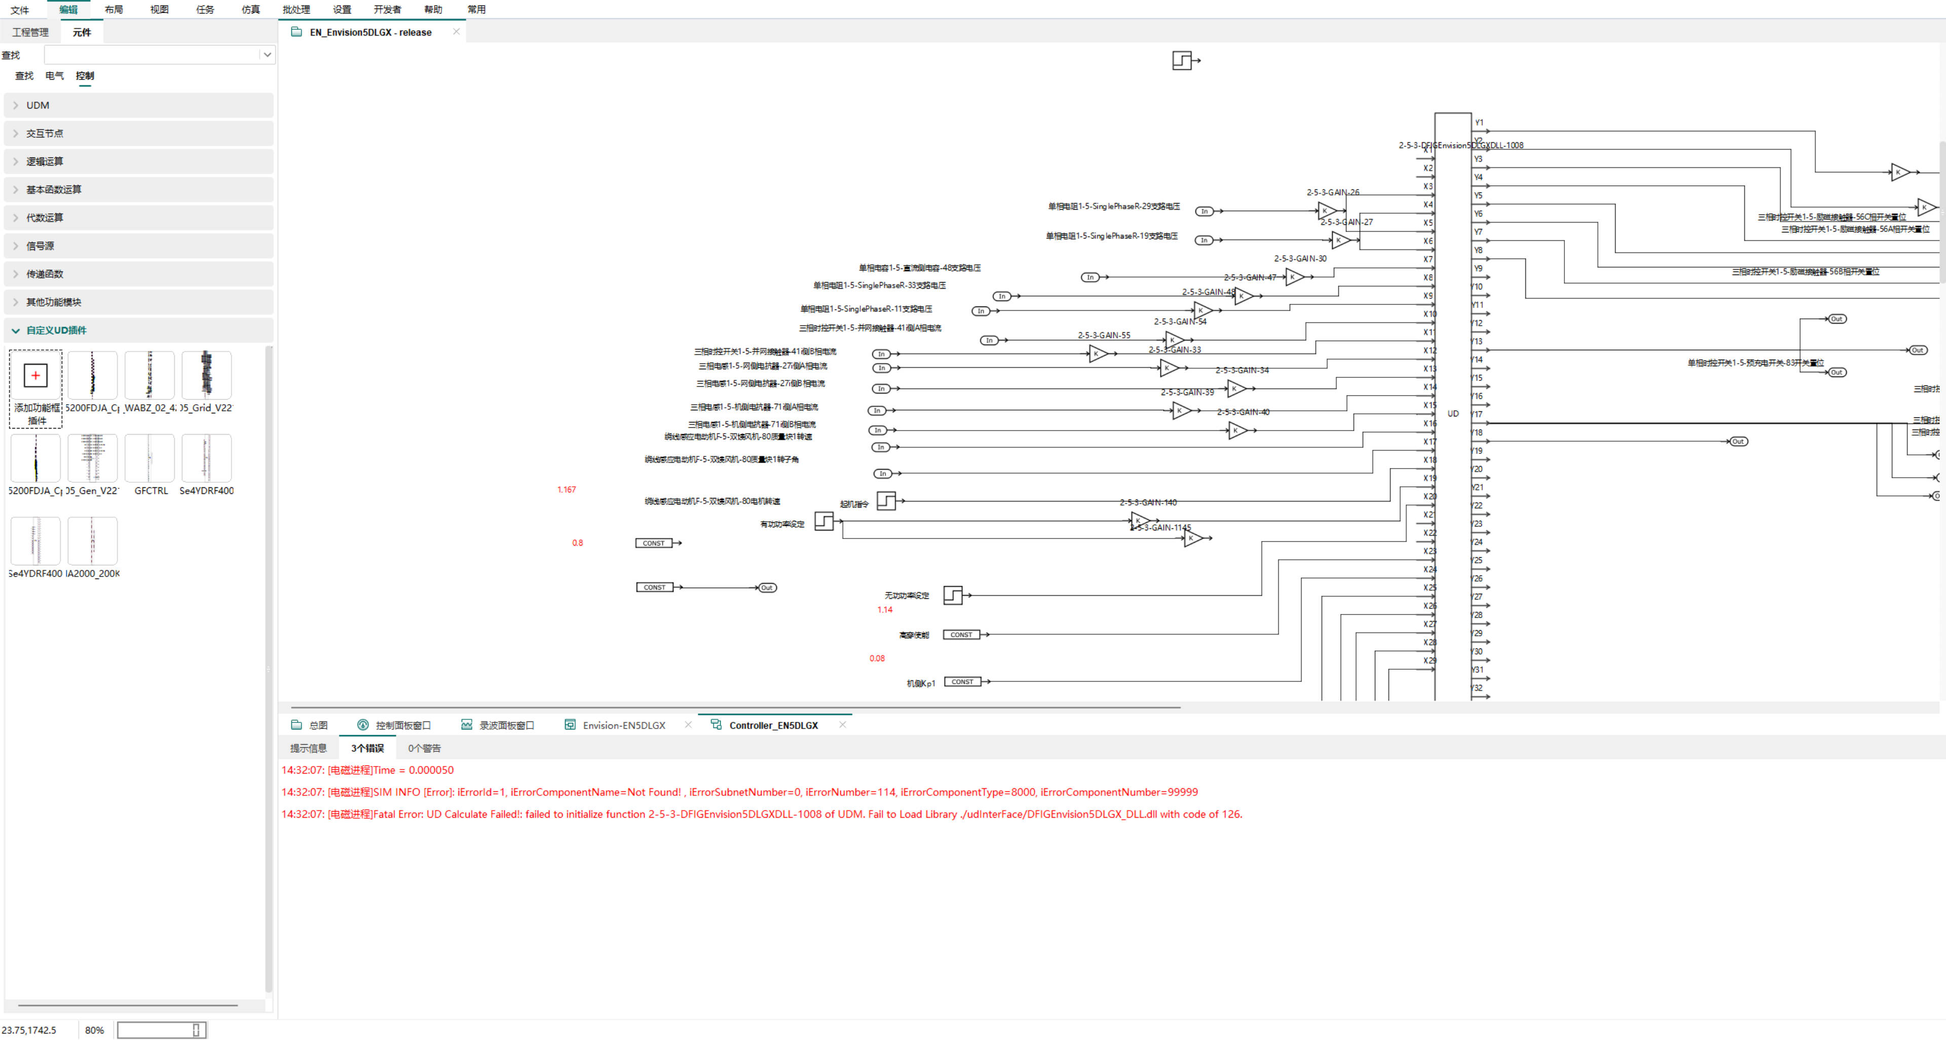Adjust the zoom slider in status bar

tap(196, 1030)
